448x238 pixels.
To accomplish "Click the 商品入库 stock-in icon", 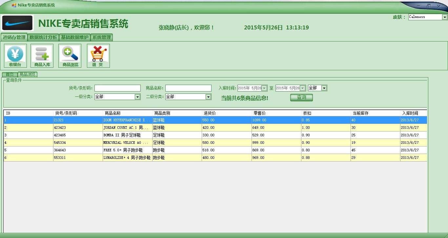I will 42,56.
